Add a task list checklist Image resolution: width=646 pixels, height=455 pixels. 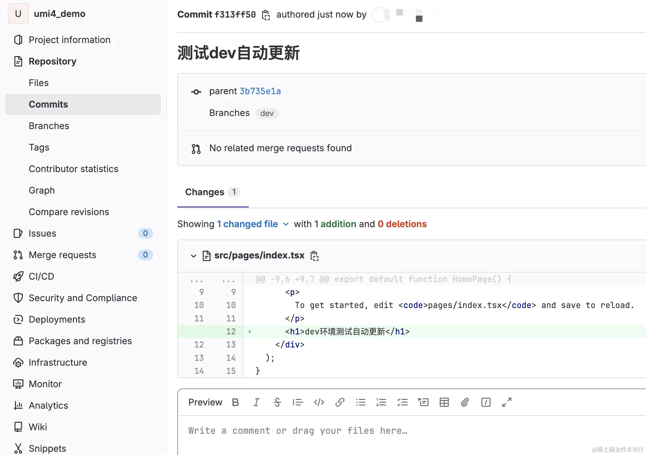click(x=402, y=402)
